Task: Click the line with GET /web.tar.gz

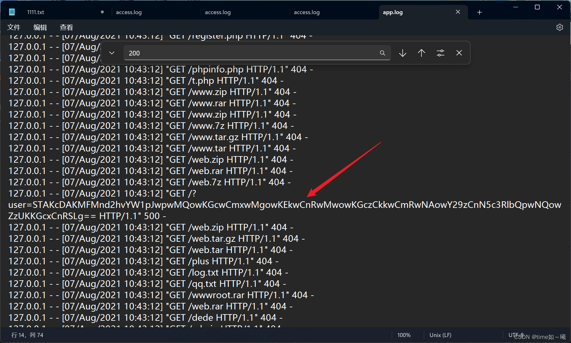Action: click(156, 239)
